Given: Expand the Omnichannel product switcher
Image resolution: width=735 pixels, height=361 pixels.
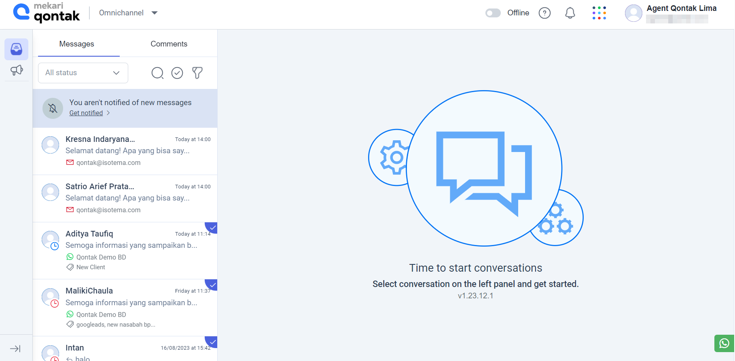Looking at the screenshot, I should coord(128,13).
